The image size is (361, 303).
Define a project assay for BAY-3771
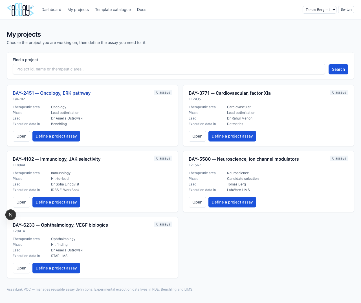click(232, 136)
